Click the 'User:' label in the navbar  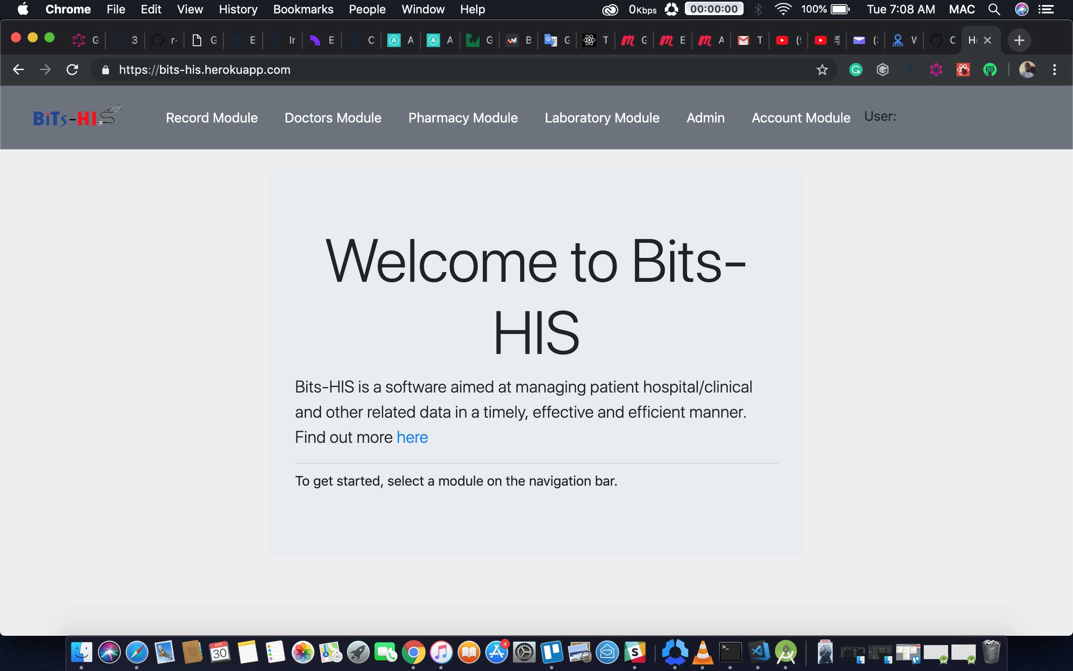tap(880, 116)
